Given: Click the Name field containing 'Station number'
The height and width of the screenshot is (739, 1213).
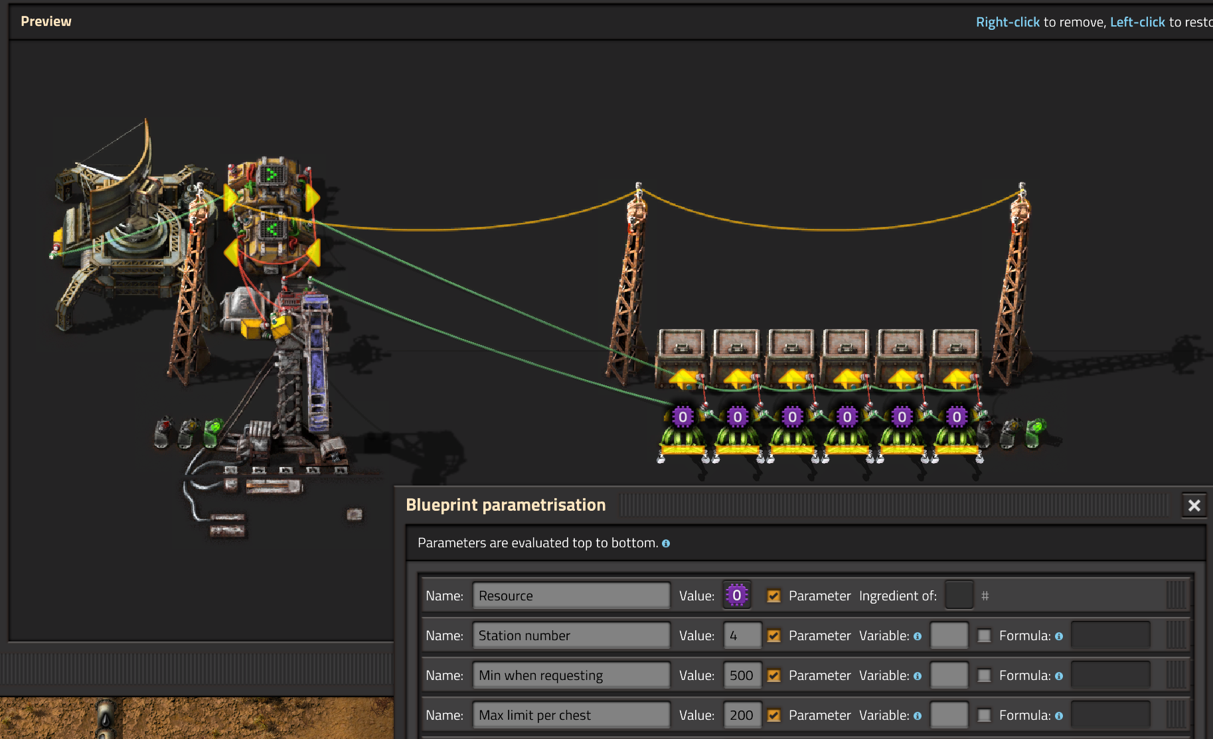Looking at the screenshot, I should (x=571, y=636).
